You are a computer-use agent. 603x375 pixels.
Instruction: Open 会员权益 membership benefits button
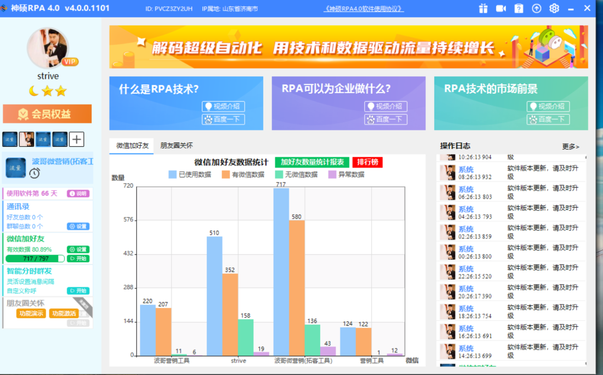click(x=47, y=114)
